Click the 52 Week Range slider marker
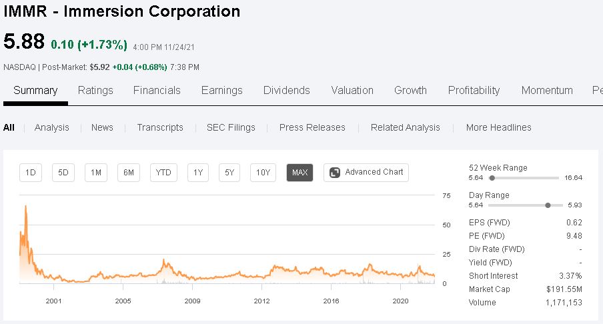Viewport: 603px width, 324px height. pyautogui.click(x=492, y=178)
